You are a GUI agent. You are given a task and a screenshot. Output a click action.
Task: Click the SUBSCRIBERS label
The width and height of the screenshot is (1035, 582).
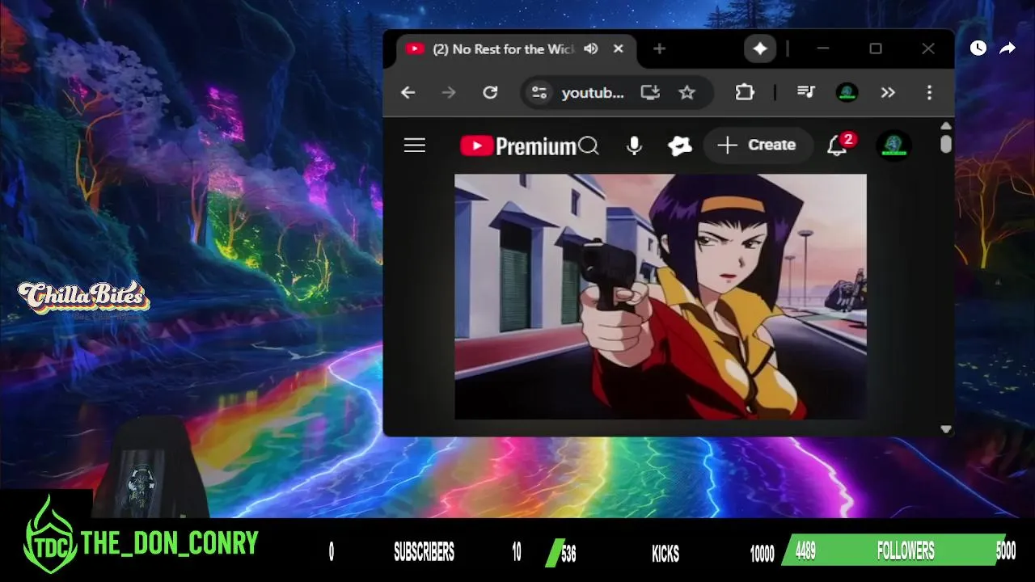(x=424, y=553)
